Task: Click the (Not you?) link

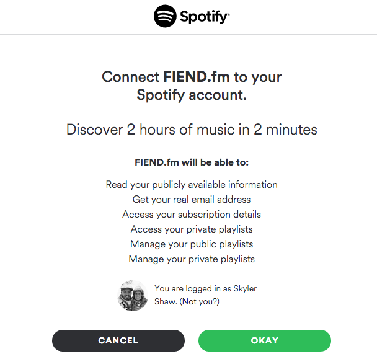Action: click(x=199, y=301)
